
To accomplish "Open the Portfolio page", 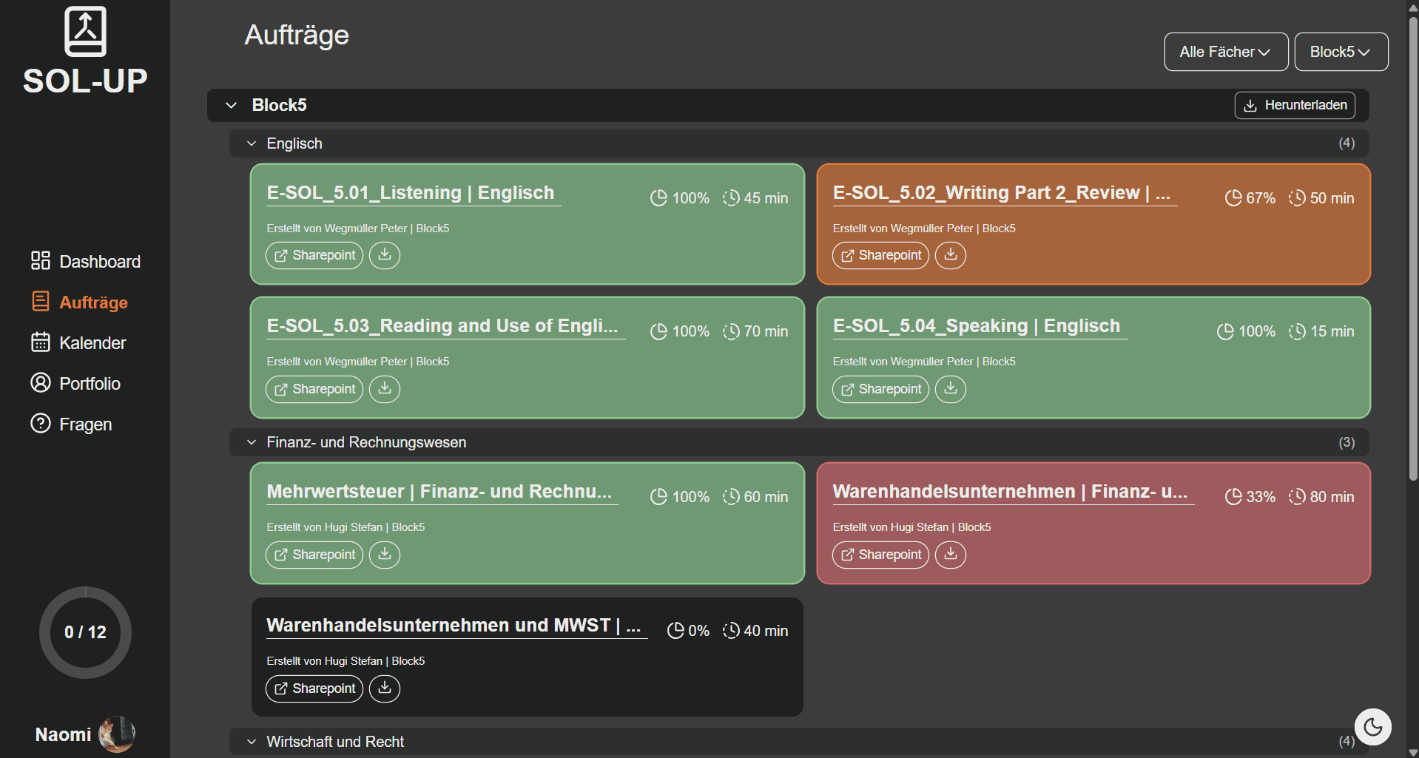I will click(x=75, y=383).
